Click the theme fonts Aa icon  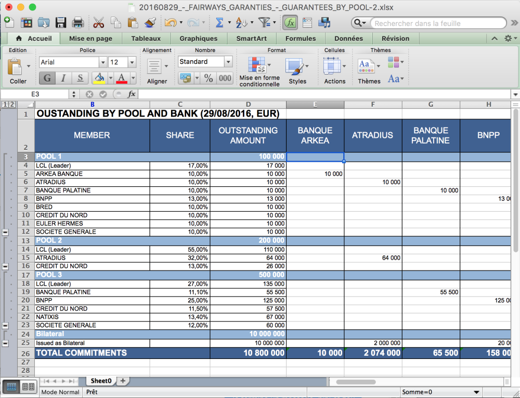click(394, 79)
